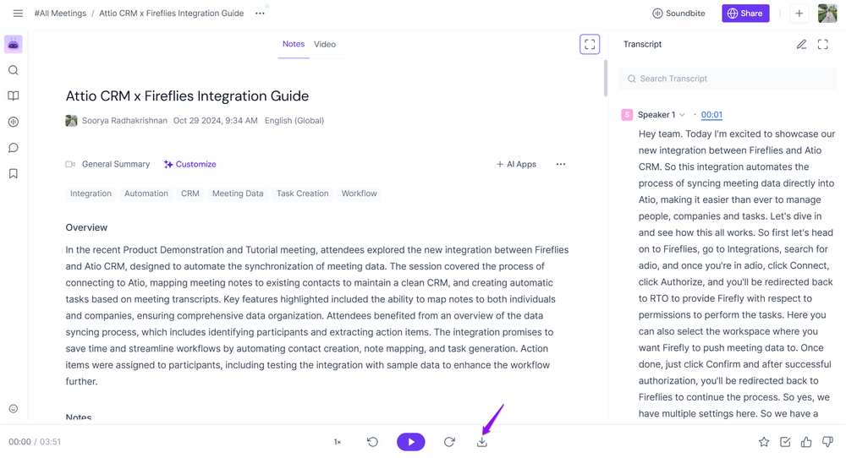The image size is (846, 458).
Task: Click the Integration tag
Action: click(x=91, y=194)
